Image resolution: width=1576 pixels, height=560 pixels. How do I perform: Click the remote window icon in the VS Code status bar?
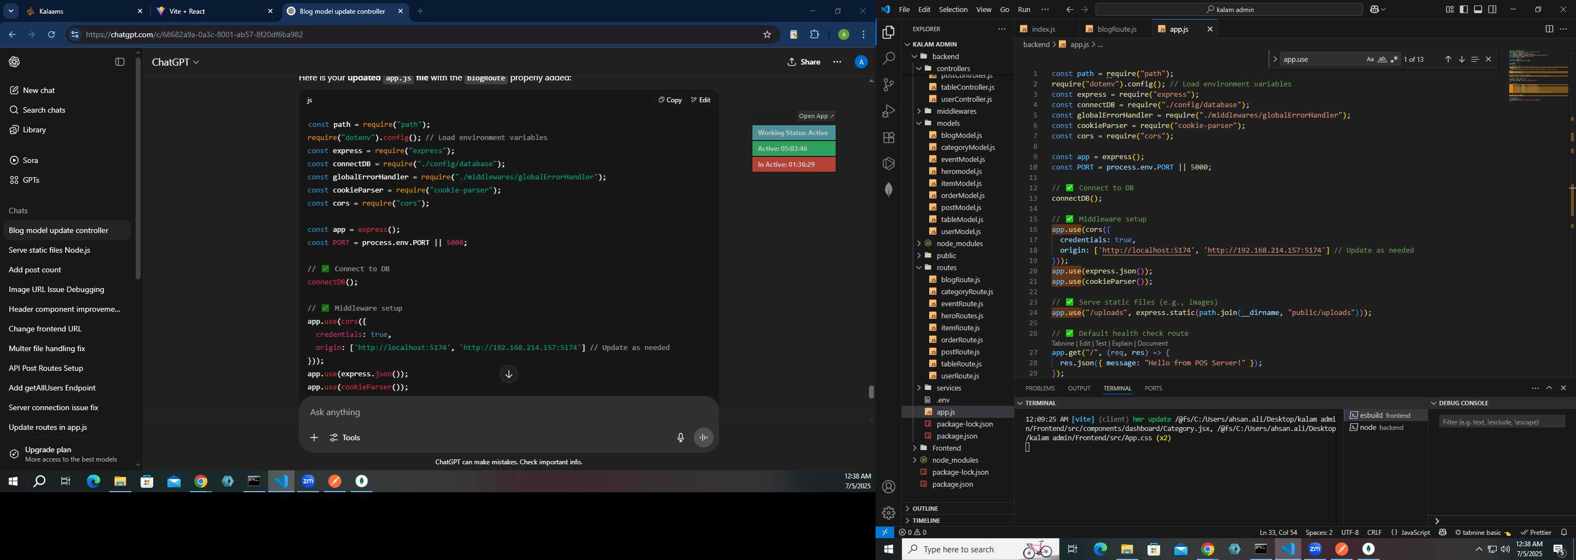click(885, 533)
